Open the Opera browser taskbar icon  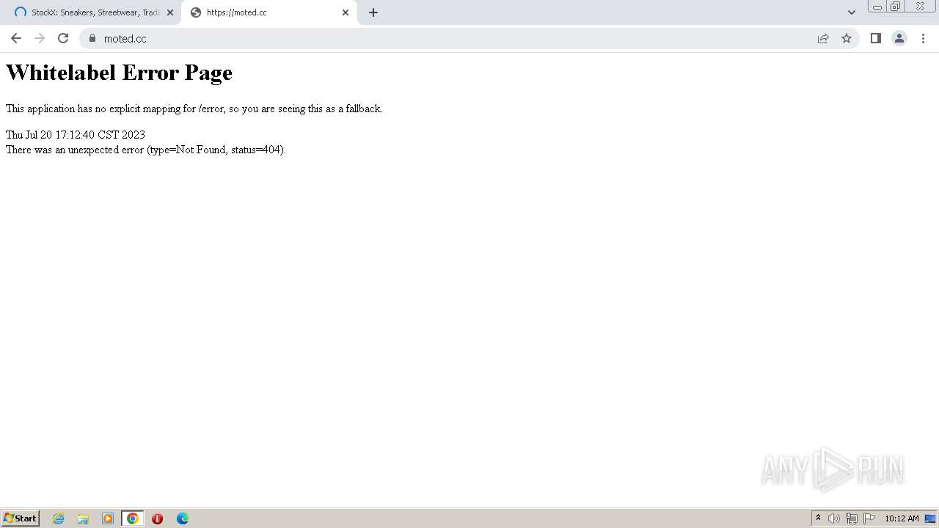click(x=157, y=518)
